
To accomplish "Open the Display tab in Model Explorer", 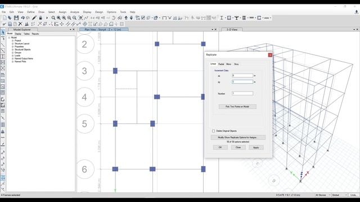I will coord(18,34).
